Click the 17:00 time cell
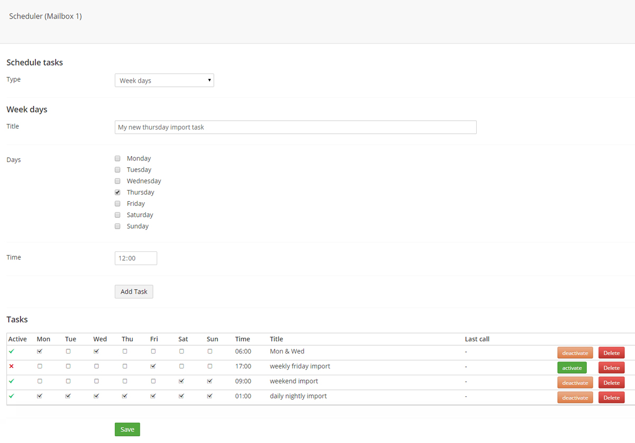 coord(243,366)
